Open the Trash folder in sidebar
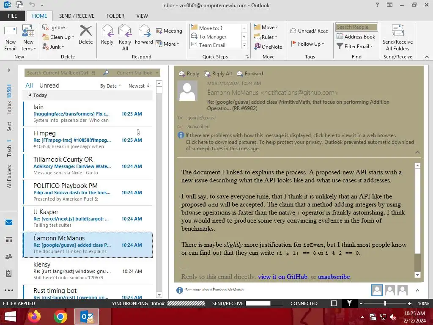This screenshot has width=433, height=325. coord(9,148)
